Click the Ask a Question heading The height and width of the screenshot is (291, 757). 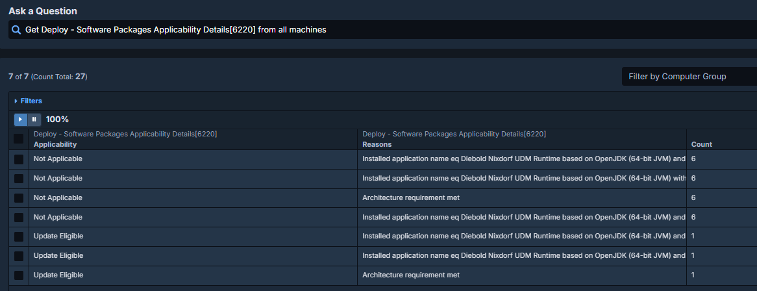[43, 11]
